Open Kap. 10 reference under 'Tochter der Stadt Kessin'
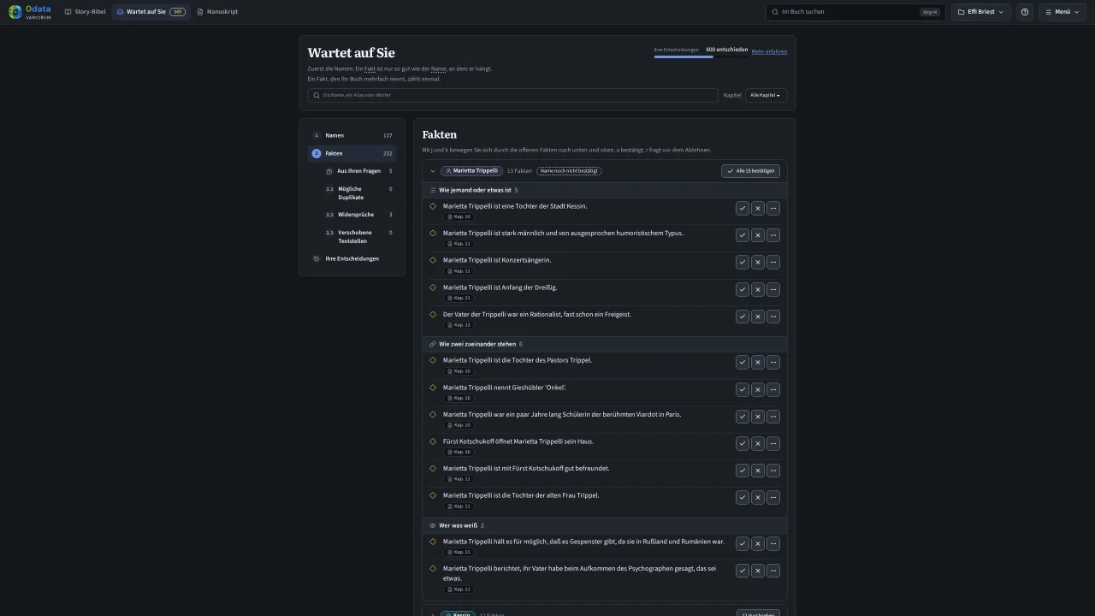Viewport: 1095px width, 616px height. point(459,216)
